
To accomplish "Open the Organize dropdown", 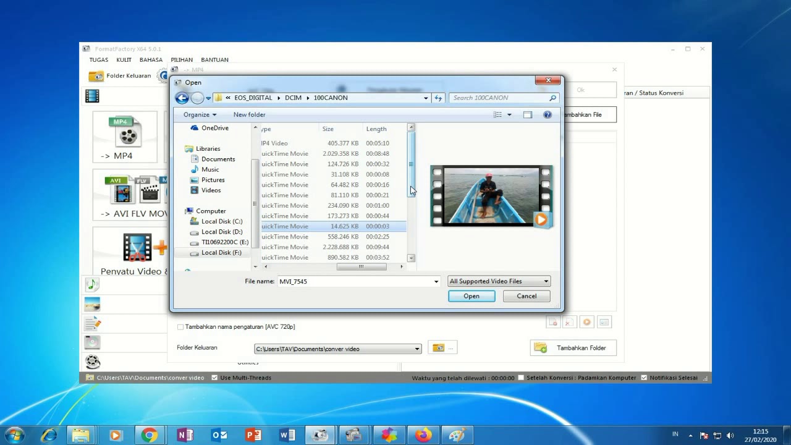I will point(200,114).
